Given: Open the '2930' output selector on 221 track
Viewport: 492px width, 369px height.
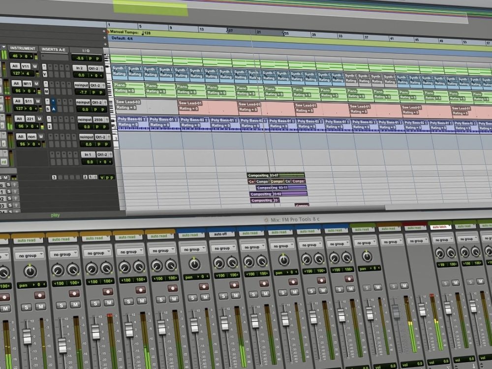Looking at the screenshot, I should point(100,120).
